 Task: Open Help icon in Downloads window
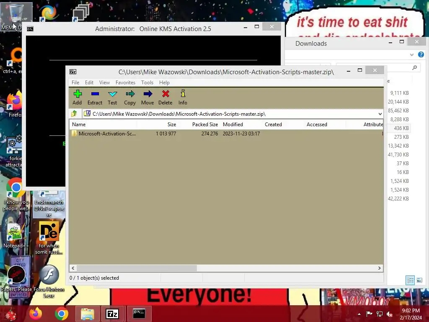pos(421,55)
